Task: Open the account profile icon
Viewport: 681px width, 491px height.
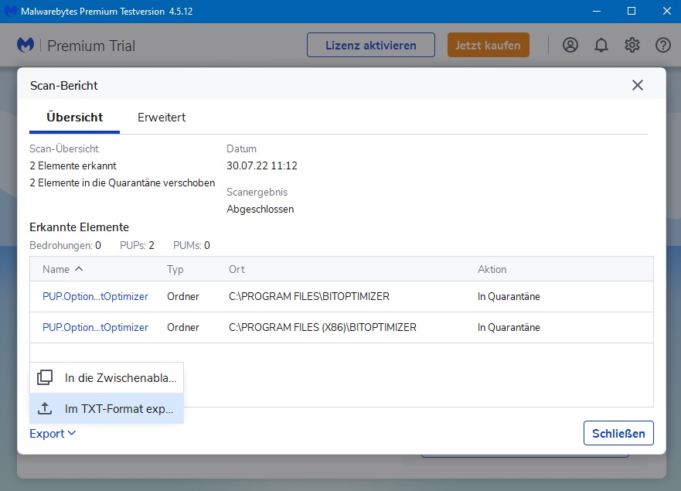Action: pyautogui.click(x=570, y=45)
